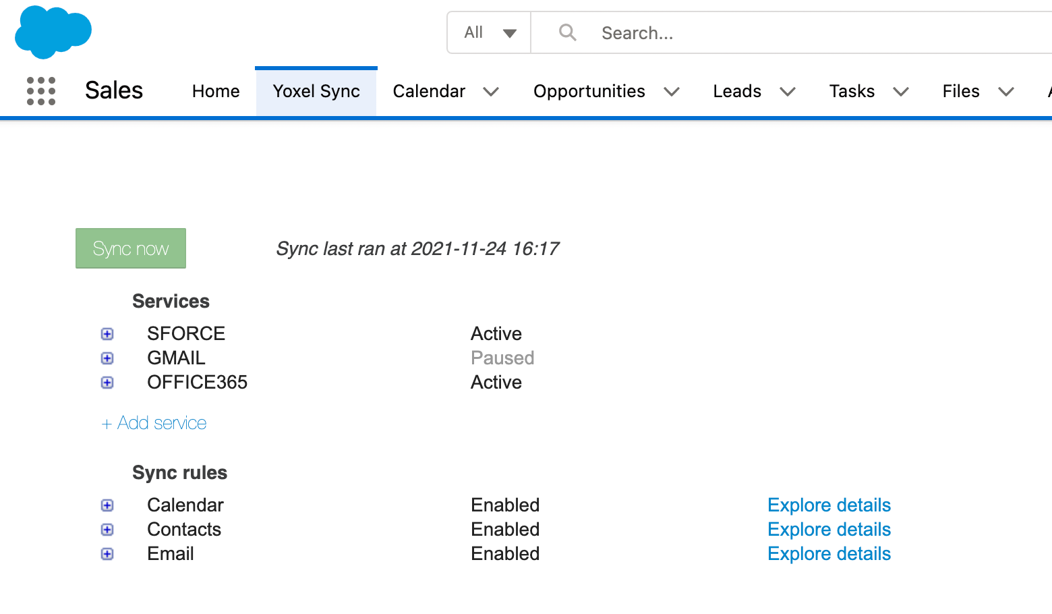Open the Leads tab dropdown chevron
This screenshot has width=1052, height=614.
click(787, 92)
